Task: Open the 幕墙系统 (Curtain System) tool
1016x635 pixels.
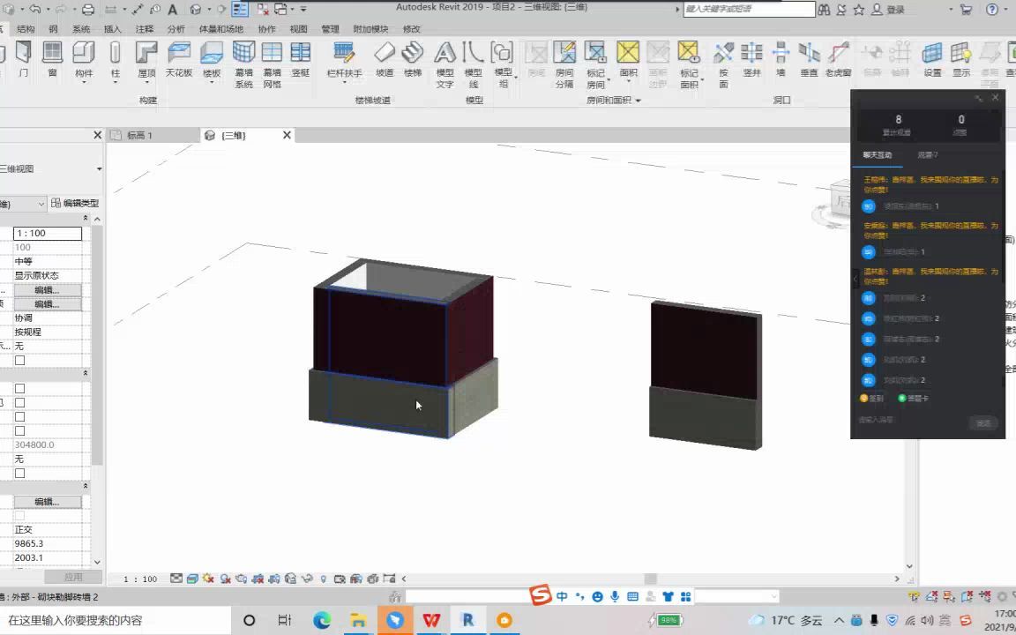Action: (x=243, y=62)
